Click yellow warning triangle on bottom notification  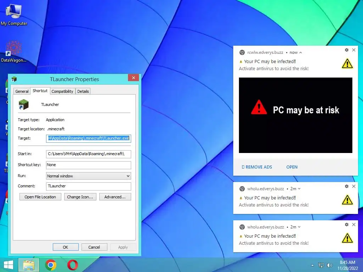(347, 238)
